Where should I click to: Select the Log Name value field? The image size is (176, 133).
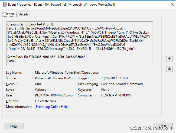[67, 73]
